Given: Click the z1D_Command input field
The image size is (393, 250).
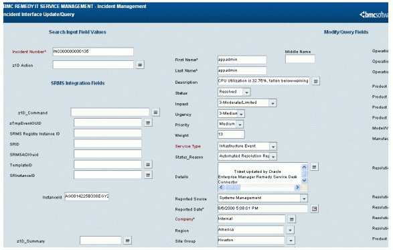Looking at the screenshot, I should pos(110,112).
